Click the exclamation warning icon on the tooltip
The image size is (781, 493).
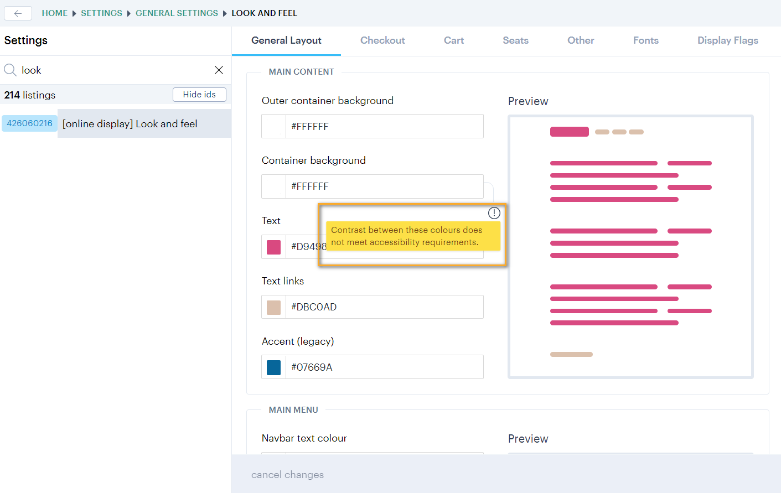(x=494, y=212)
